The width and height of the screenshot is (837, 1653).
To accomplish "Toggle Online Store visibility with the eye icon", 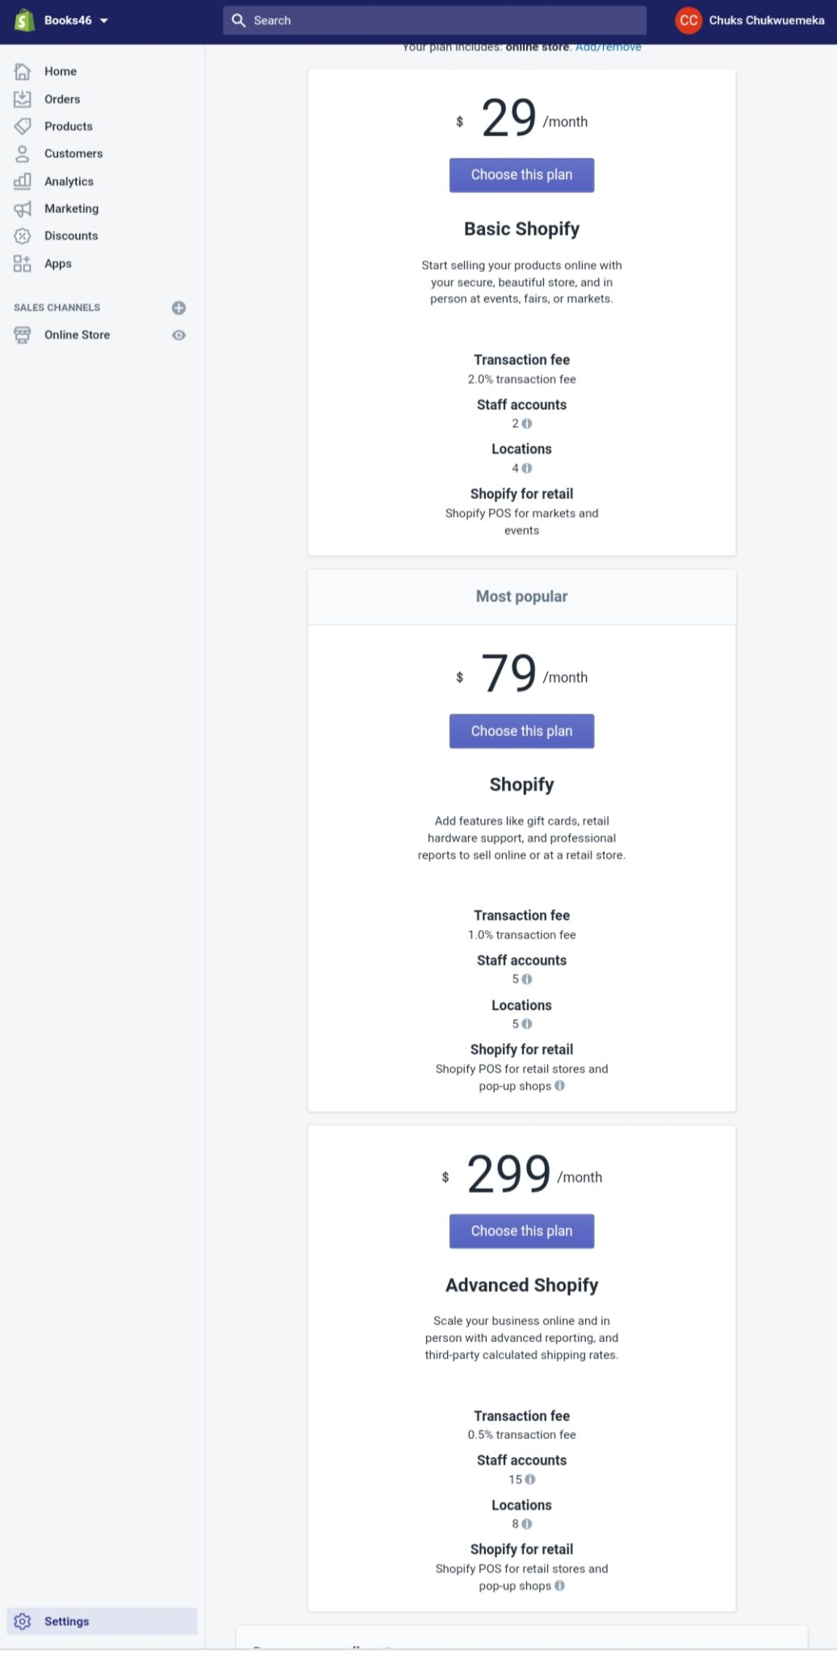I will coord(178,334).
